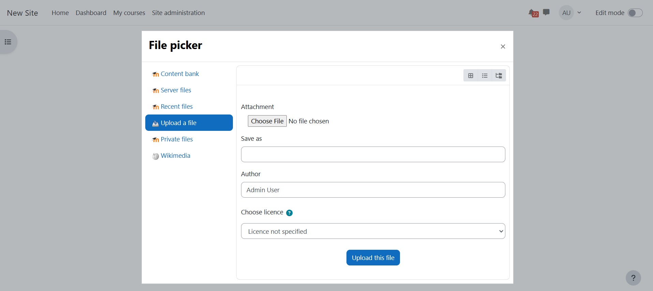Open the course index drawer
The width and height of the screenshot is (653, 291).
click(8, 42)
